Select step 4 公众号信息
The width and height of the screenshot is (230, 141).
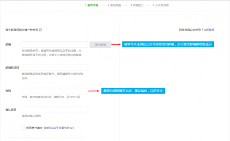point(161,5)
